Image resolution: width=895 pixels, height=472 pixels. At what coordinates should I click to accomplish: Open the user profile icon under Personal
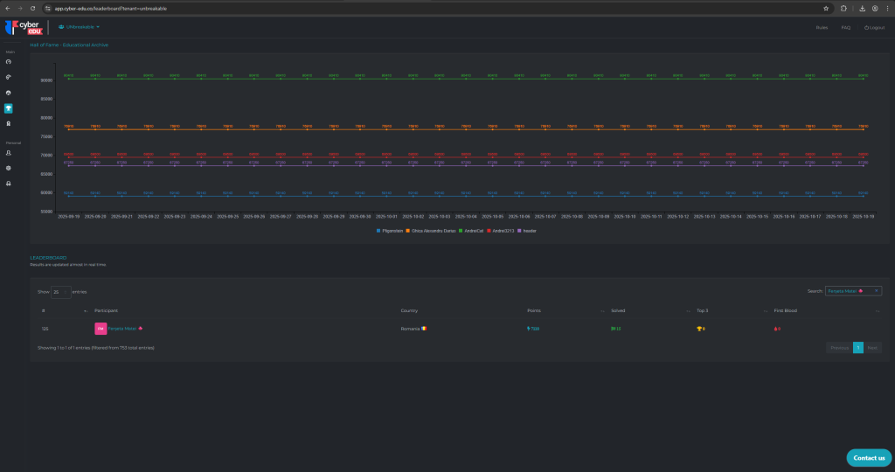coord(9,153)
